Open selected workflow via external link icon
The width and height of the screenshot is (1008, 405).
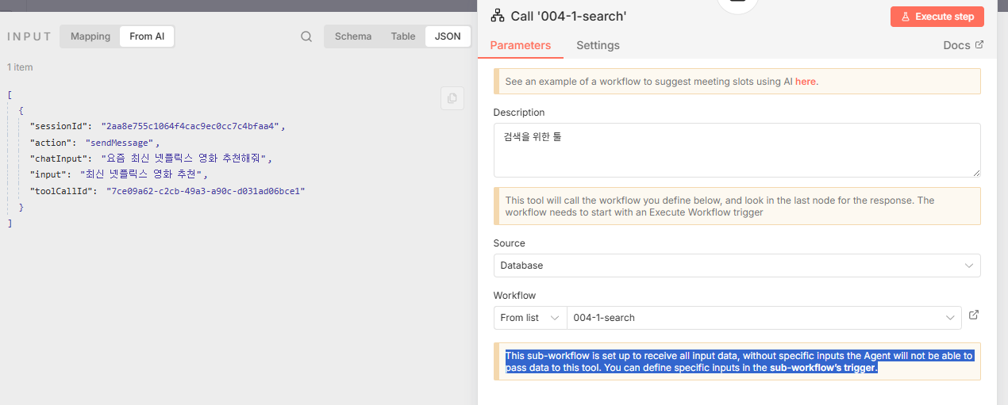coord(974,315)
